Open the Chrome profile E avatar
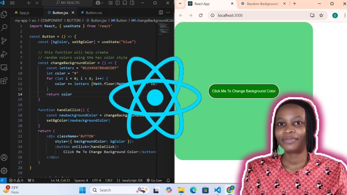The height and width of the screenshot is (195, 347). click(x=335, y=15)
